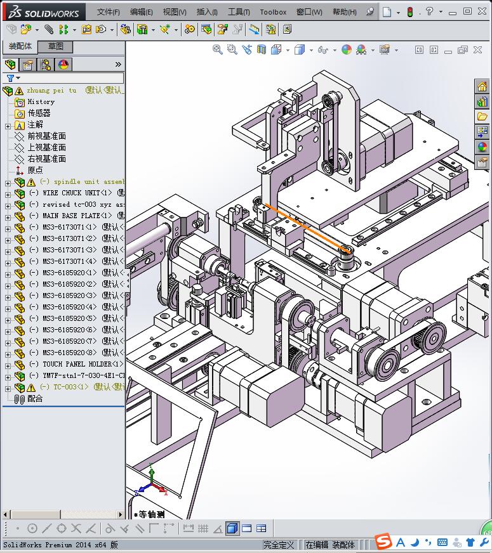The height and width of the screenshot is (553, 492).
Task: Expand the 注解 annotations tree node
Action: pos(8,126)
